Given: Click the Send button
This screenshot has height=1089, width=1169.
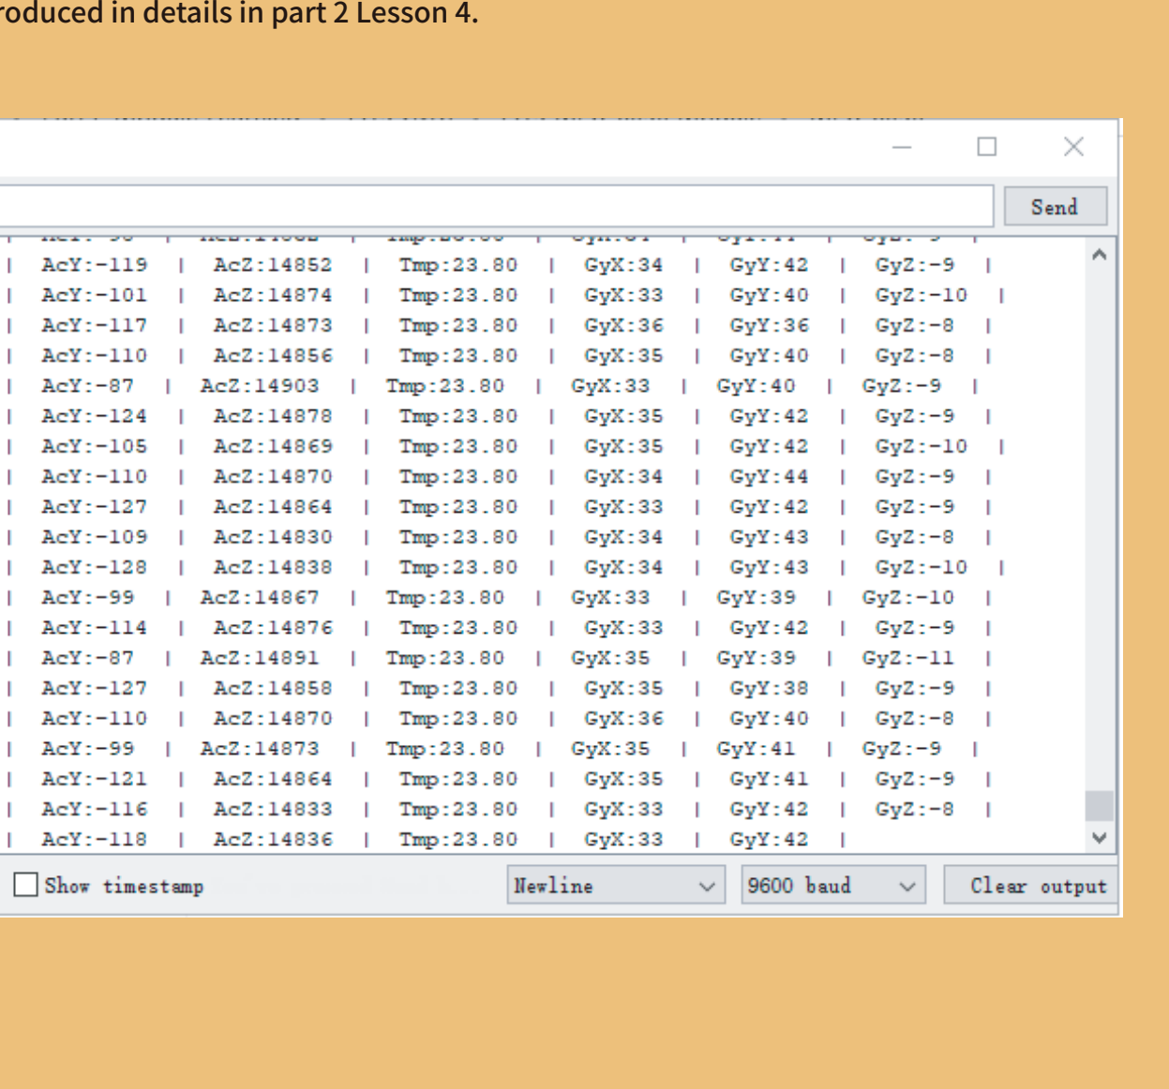Looking at the screenshot, I should (1055, 206).
